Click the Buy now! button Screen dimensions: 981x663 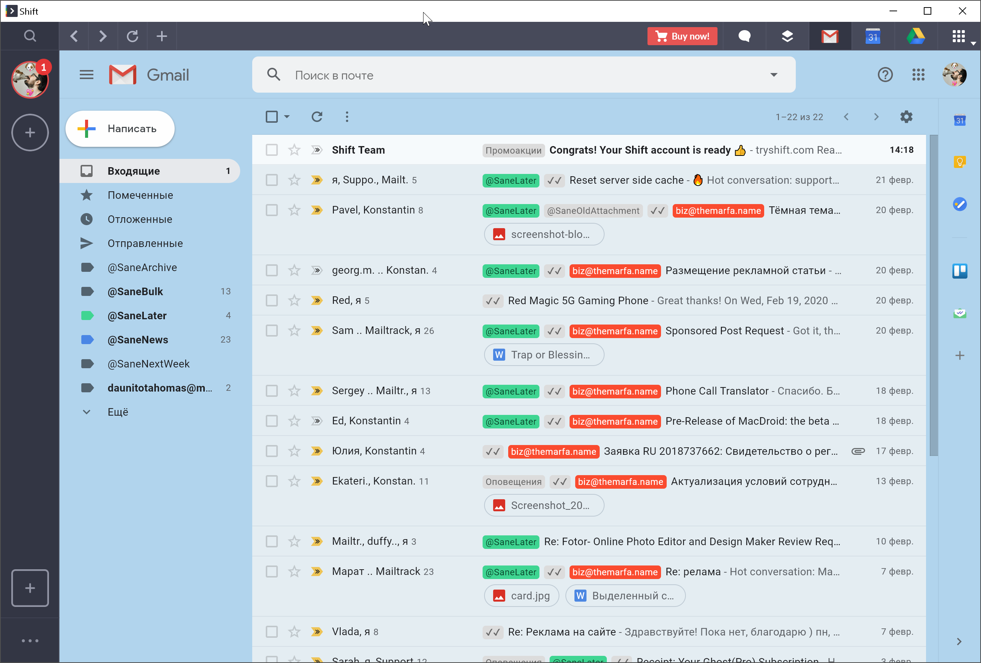(x=682, y=36)
